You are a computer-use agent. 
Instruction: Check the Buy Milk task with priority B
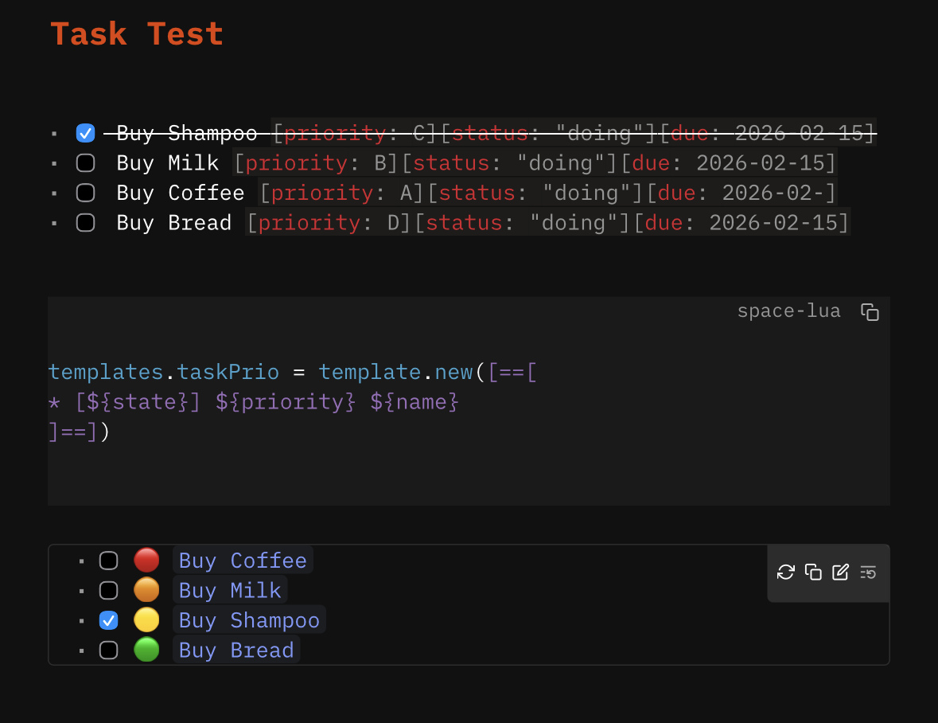point(85,163)
